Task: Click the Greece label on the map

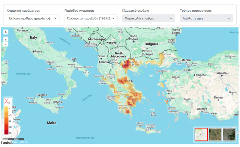Action: tap(127, 81)
